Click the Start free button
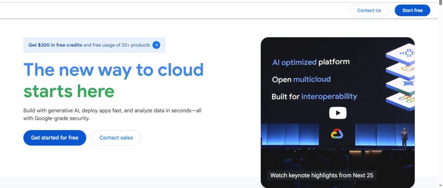 click(x=412, y=10)
